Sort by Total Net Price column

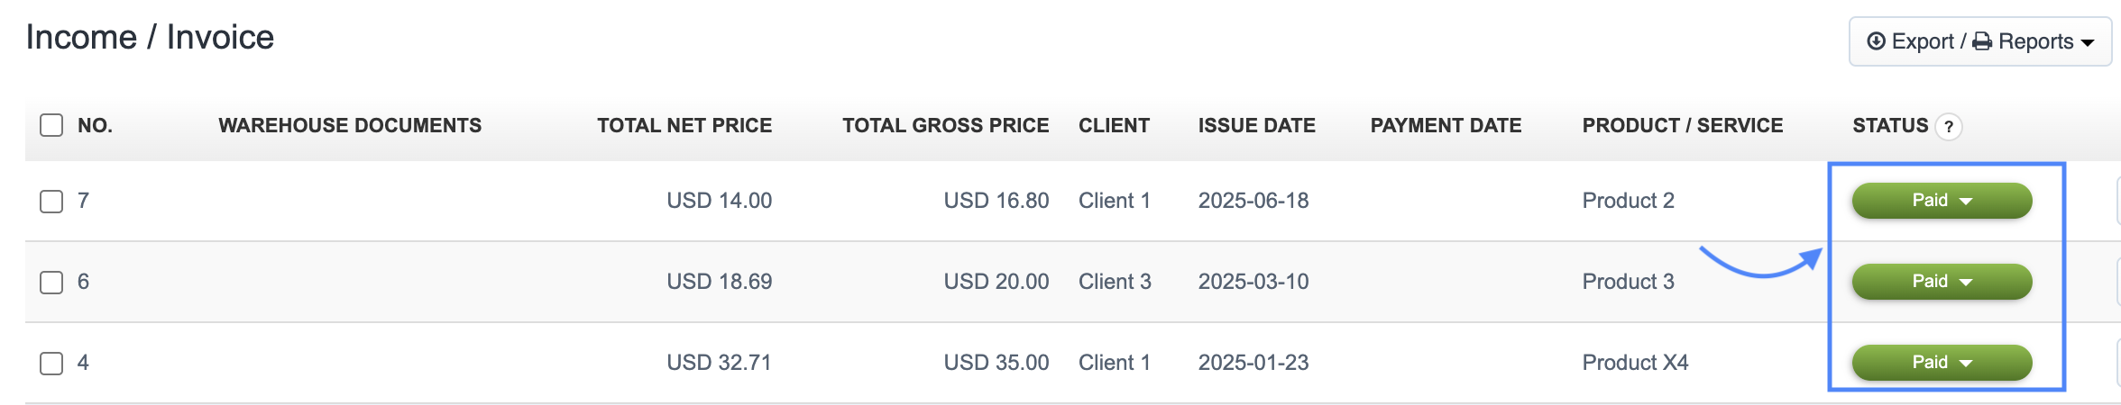tap(684, 125)
